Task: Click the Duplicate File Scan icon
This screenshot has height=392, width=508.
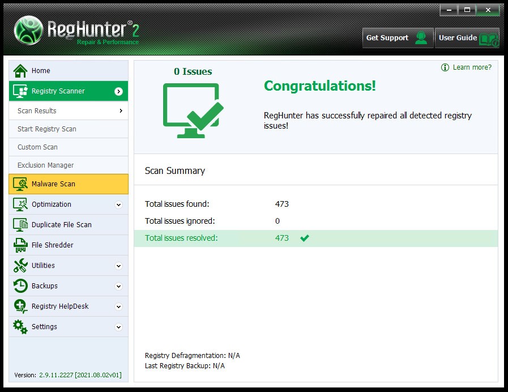Action: [x=20, y=225]
